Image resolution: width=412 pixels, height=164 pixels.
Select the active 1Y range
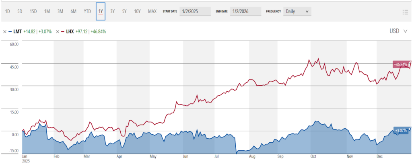(101, 11)
